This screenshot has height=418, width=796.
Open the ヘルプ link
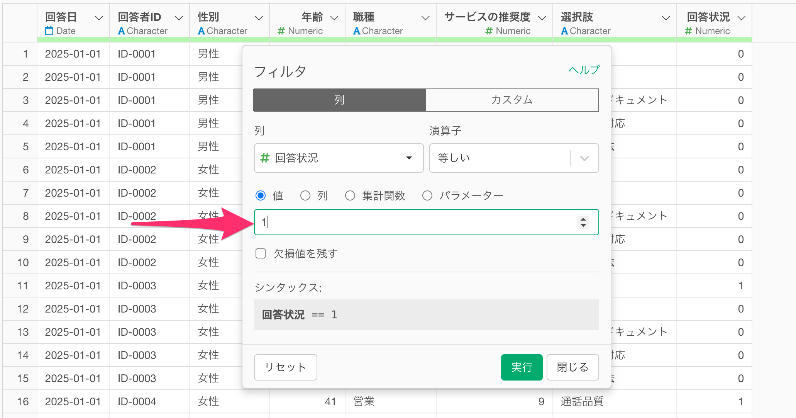(584, 70)
